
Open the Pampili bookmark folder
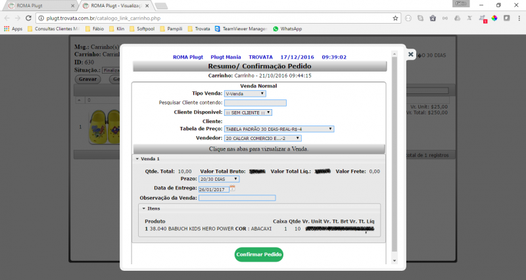pyautogui.click(x=171, y=29)
